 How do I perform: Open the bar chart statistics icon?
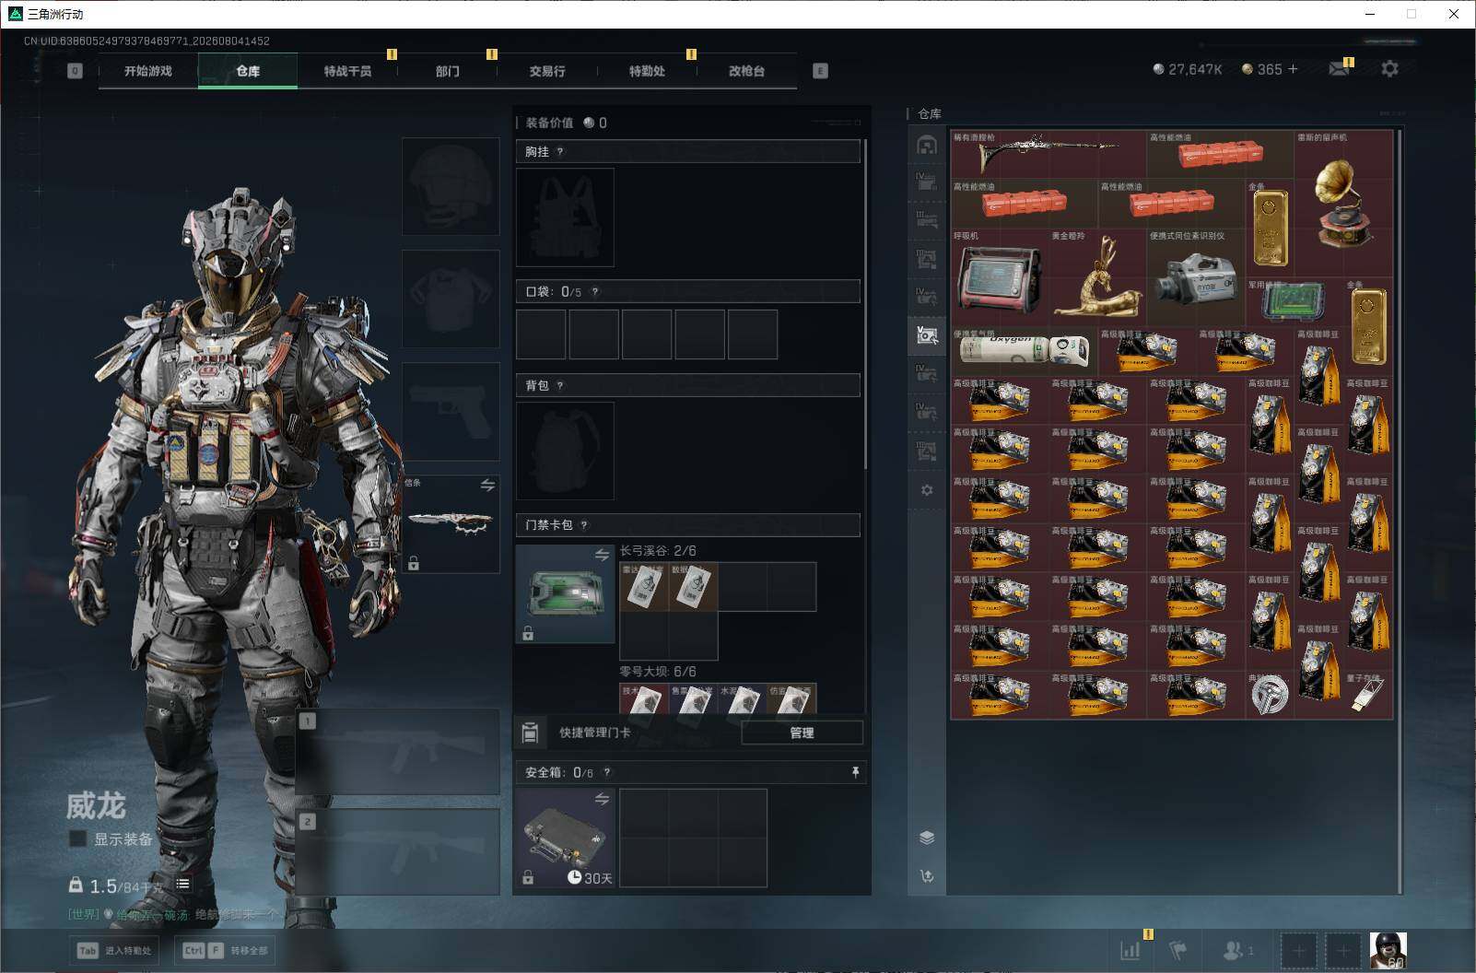tap(1130, 950)
